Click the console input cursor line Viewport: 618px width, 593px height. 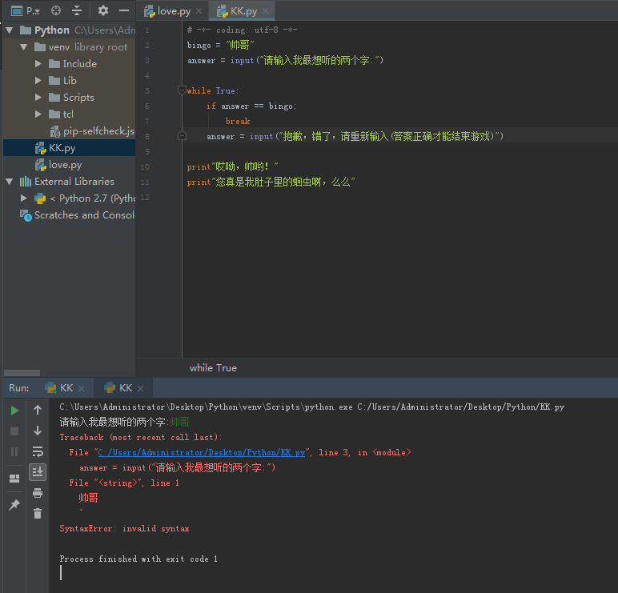[61, 572]
